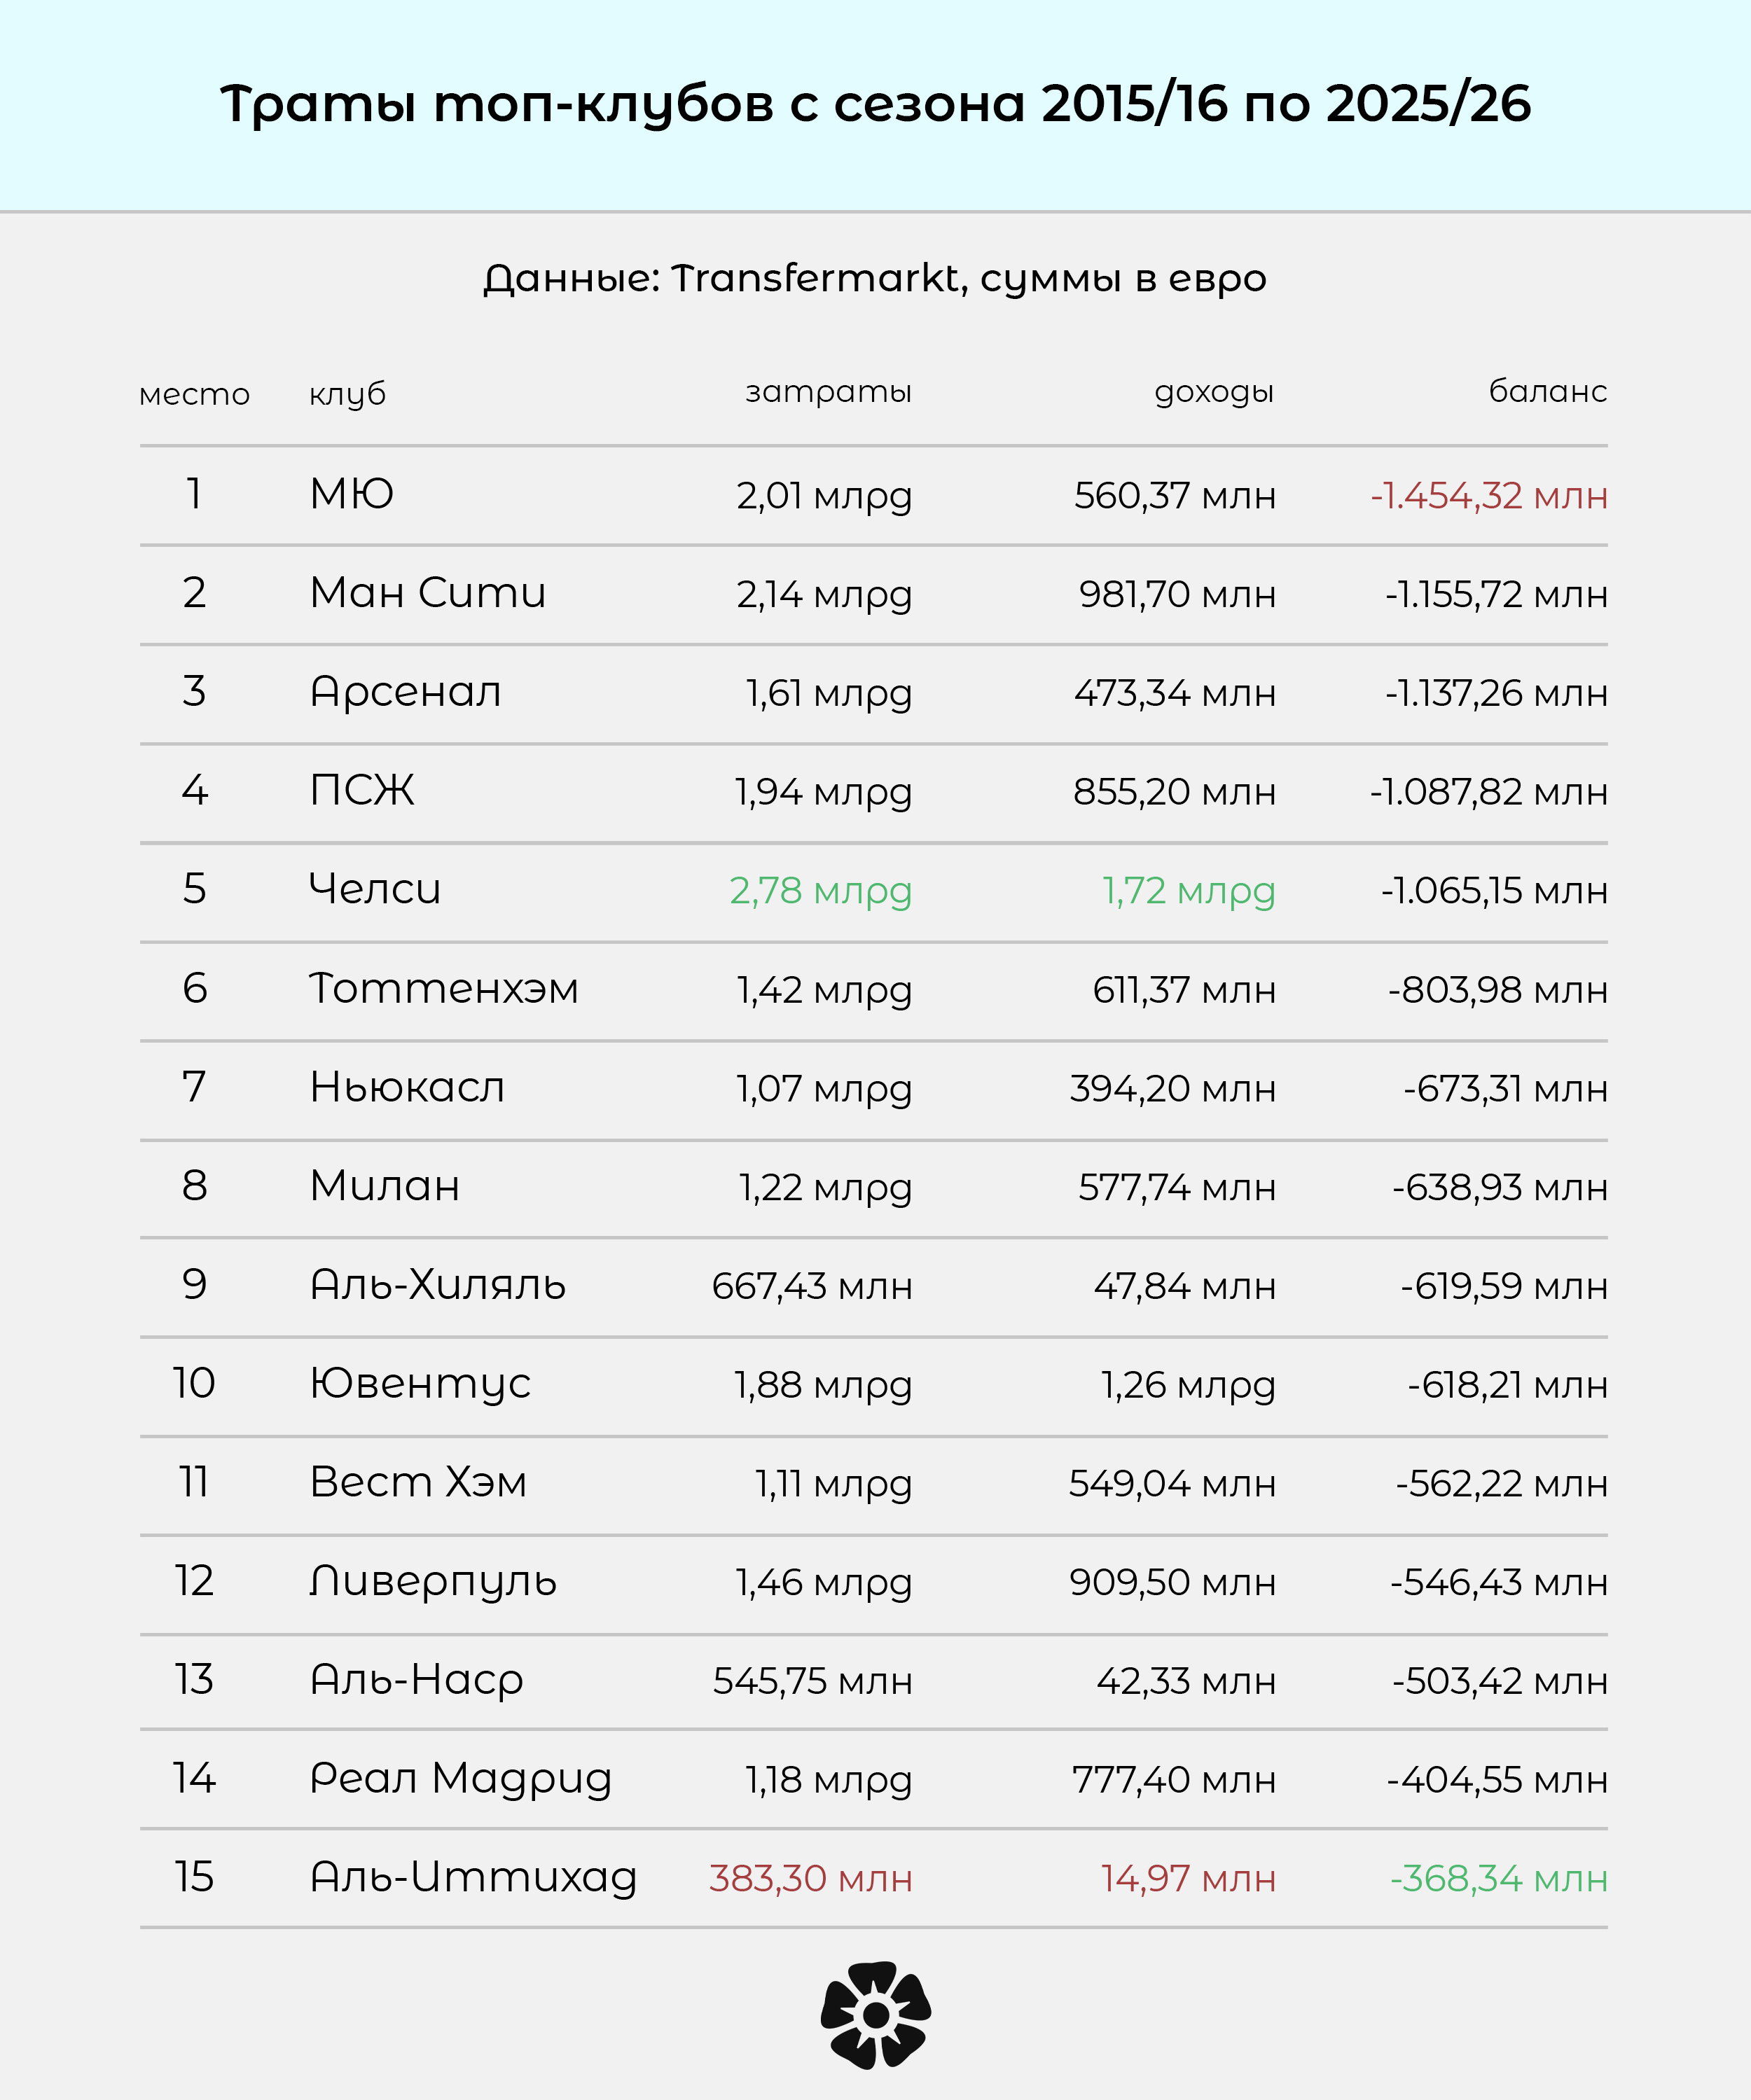Select the МЮ club name
Viewport: 1751px width, 2100px height.
click(x=352, y=494)
